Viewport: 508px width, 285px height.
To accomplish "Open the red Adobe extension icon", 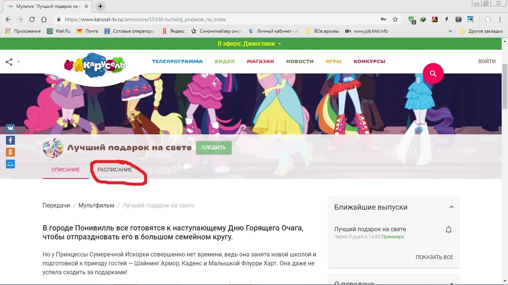I will (435, 19).
